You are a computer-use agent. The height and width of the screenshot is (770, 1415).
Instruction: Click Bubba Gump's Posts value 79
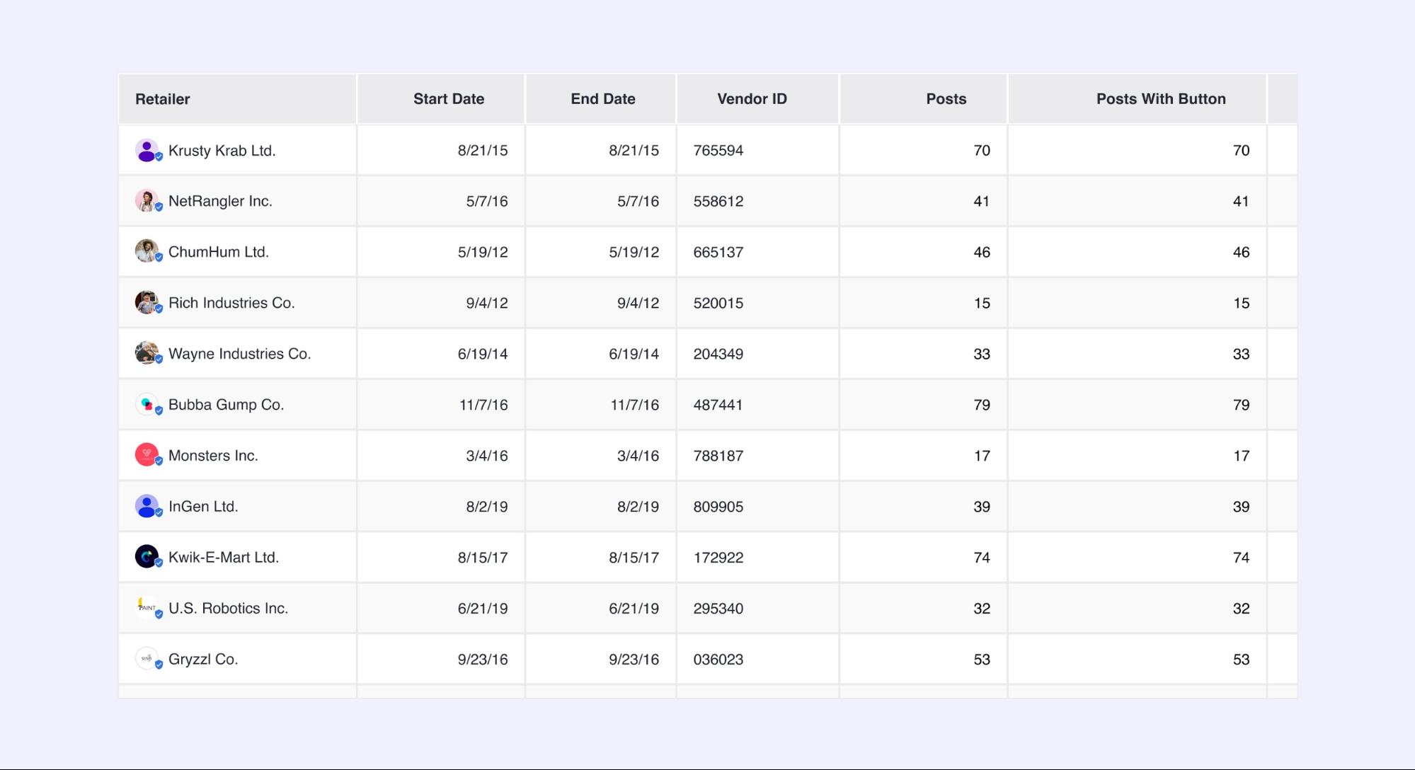tap(982, 405)
